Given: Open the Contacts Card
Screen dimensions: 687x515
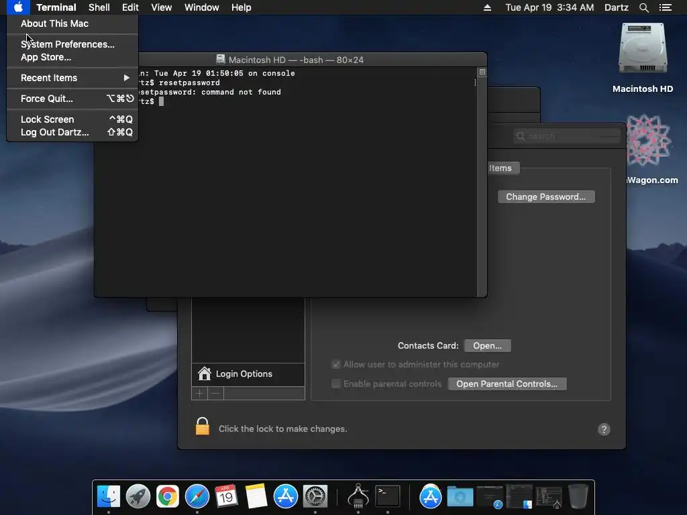Looking at the screenshot, I should coord(487,345).
